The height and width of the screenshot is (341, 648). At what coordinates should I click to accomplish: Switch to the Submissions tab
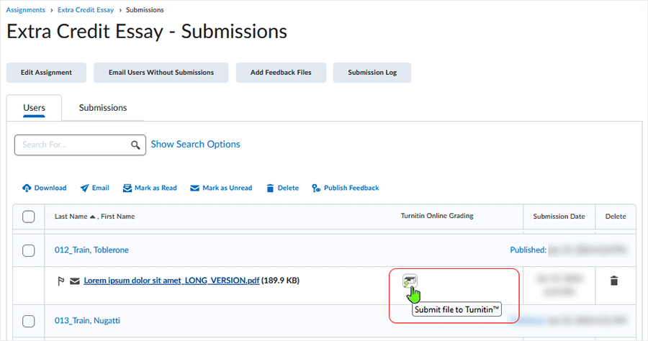(x=103, y=108)
